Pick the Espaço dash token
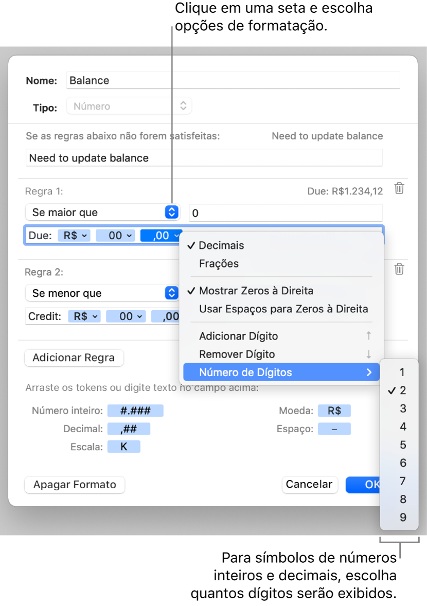The height and width of the screenshot is (606, 427). coord(334,429)
